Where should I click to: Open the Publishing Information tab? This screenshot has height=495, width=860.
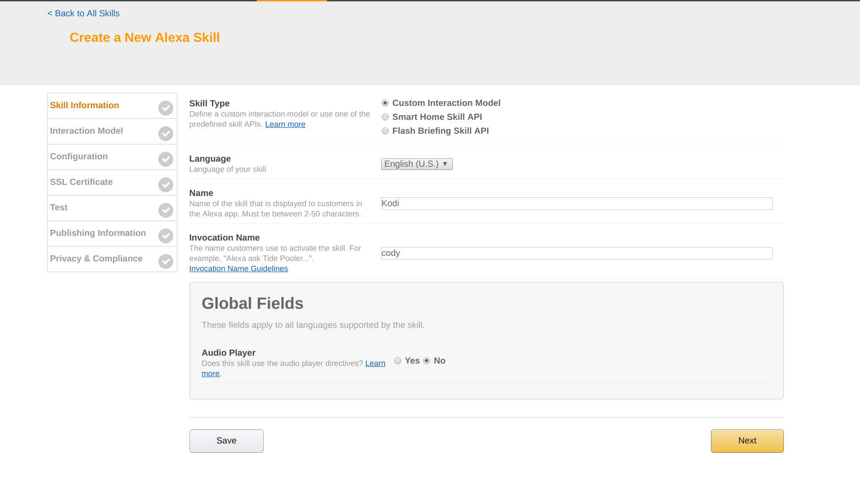98,233
